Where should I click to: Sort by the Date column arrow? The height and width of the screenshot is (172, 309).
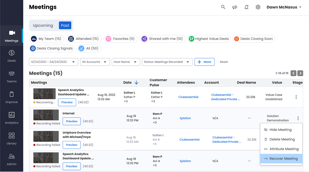pos(136,82)
